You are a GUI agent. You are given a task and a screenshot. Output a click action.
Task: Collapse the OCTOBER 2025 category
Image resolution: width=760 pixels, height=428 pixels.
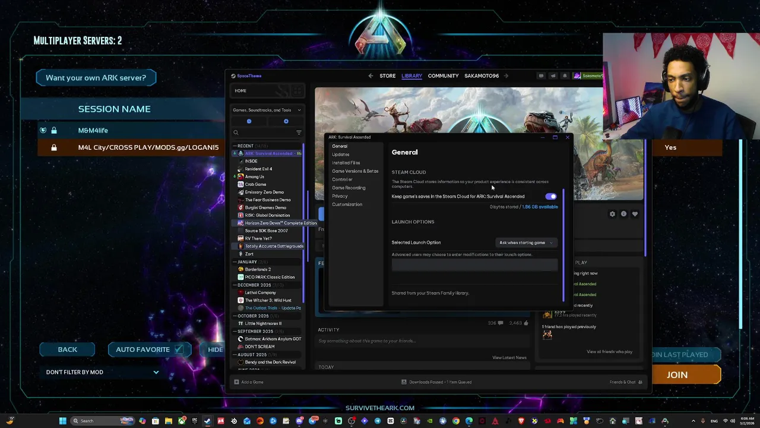pos(235,316)
